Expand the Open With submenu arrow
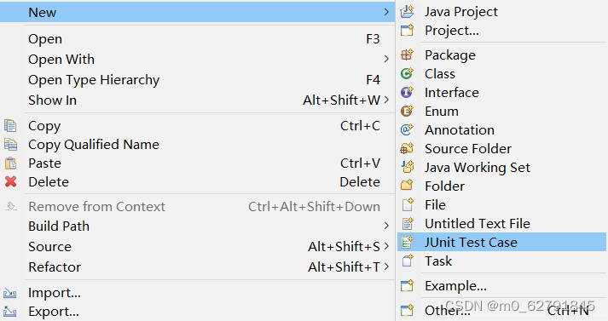The width and height of the screenshot is (608, 321). (x=386, y=59)
